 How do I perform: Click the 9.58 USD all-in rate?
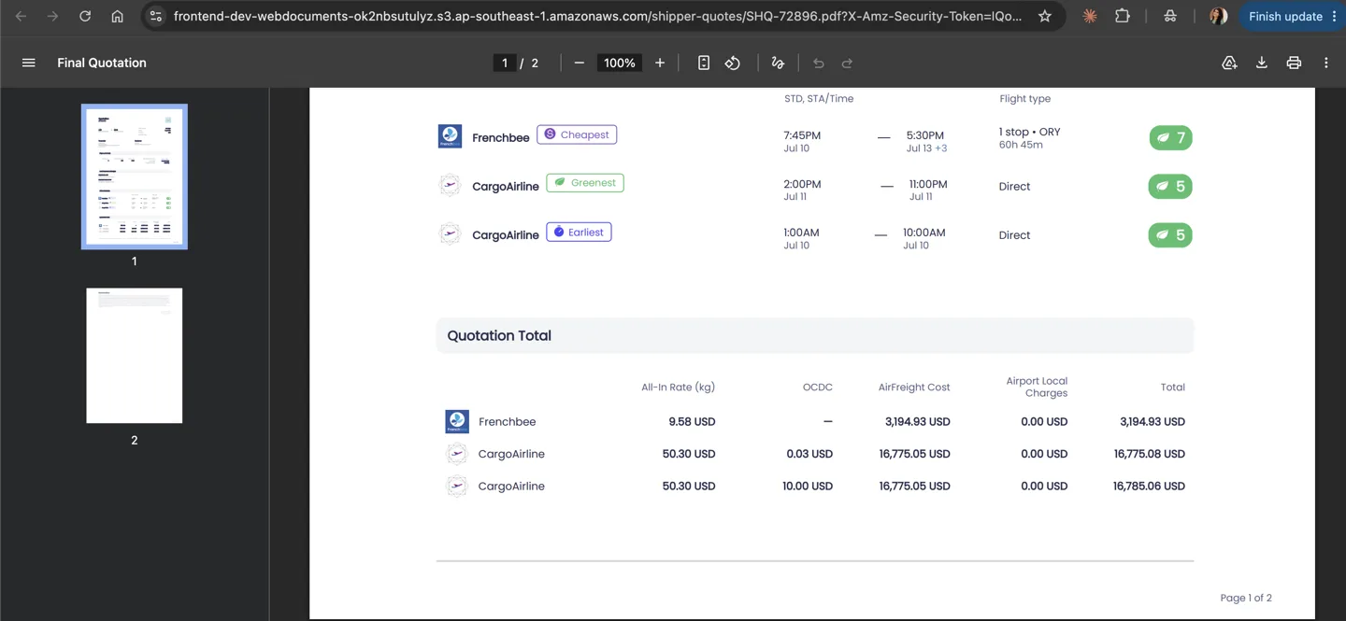692,422
